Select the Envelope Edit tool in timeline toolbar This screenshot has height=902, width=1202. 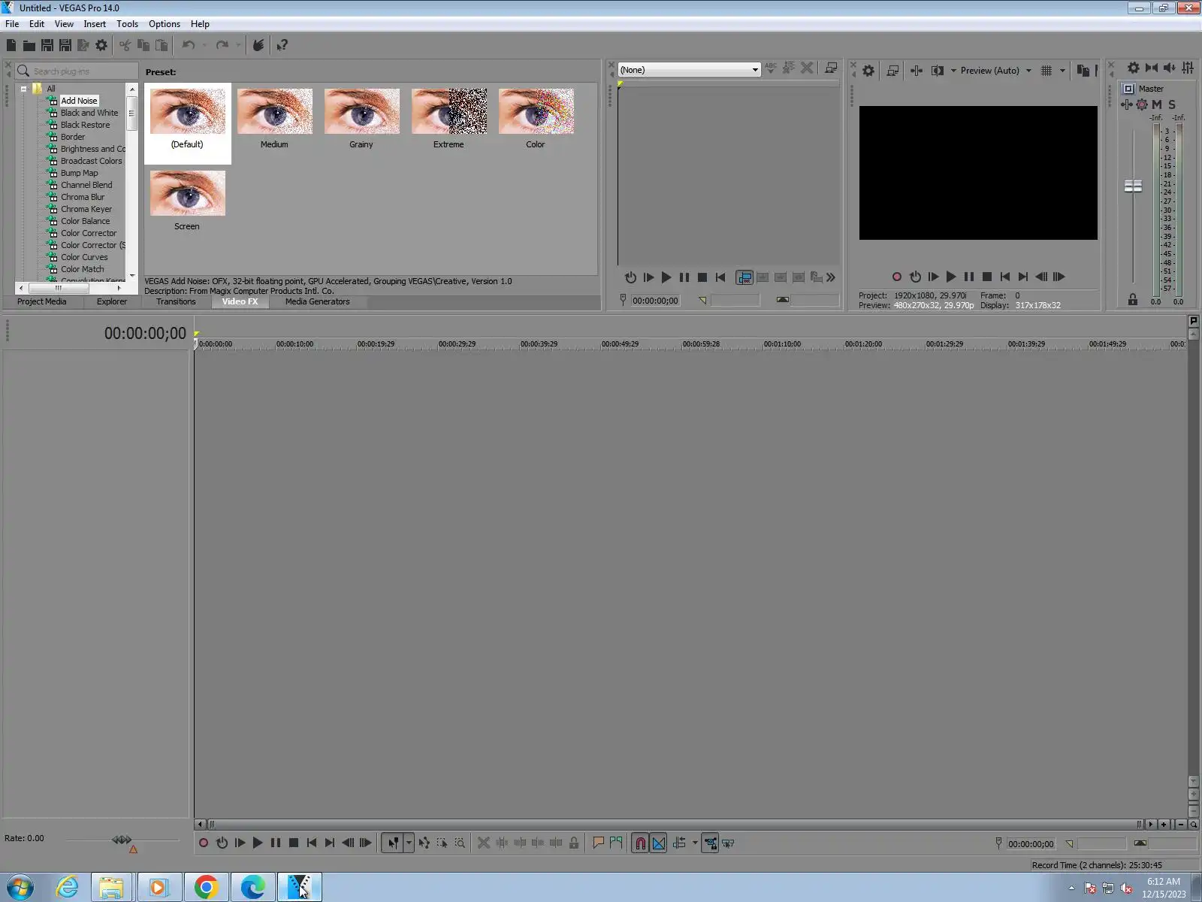[x=424, y=843]
